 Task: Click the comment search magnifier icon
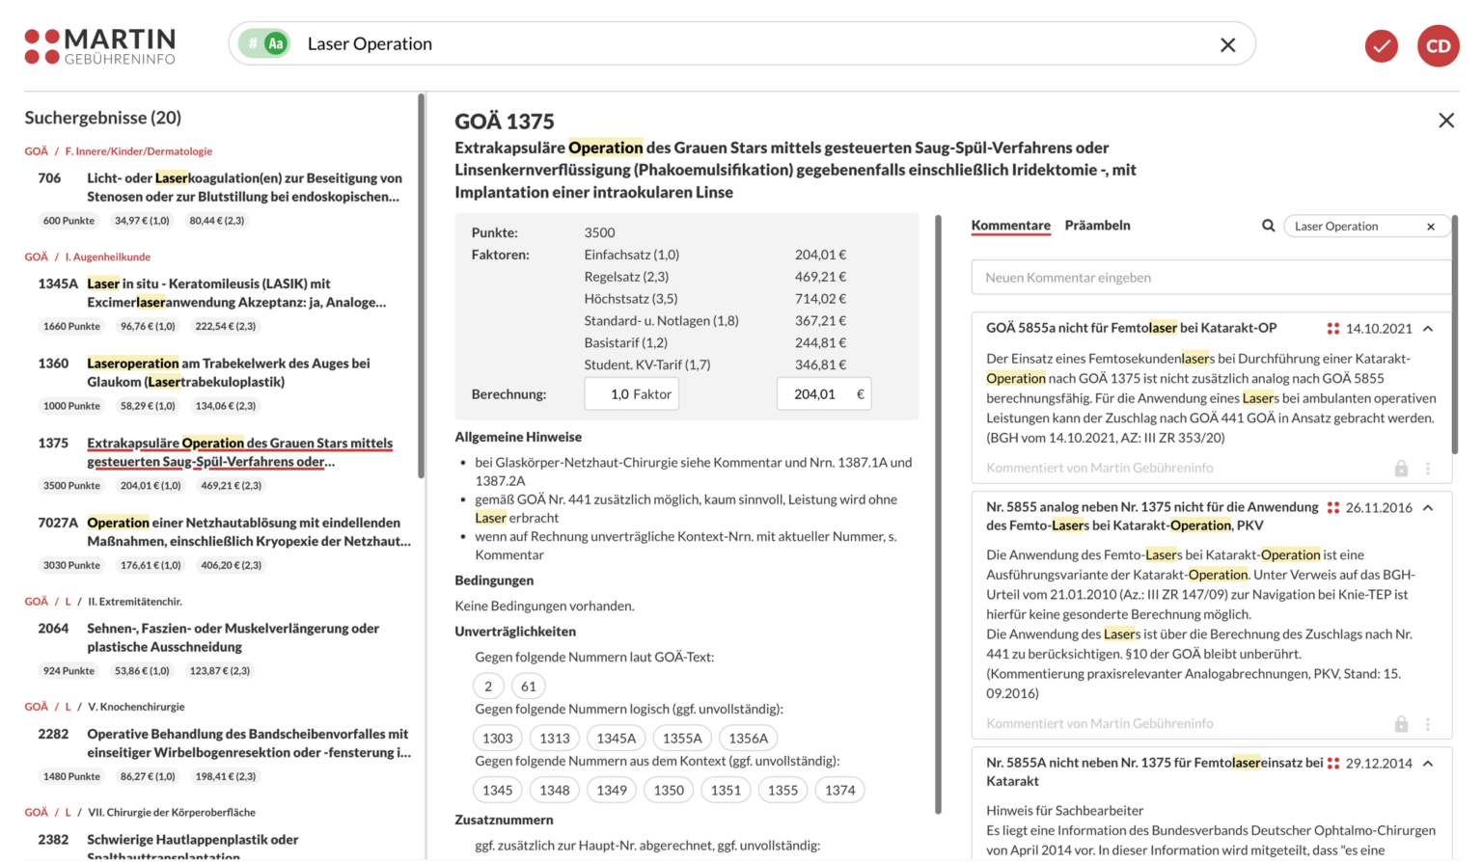(1268, 226)
